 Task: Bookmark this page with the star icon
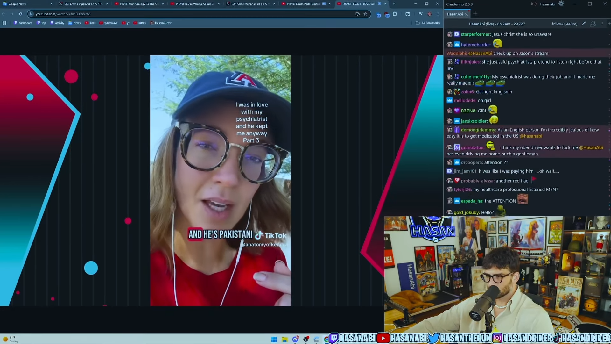(365, 14)
